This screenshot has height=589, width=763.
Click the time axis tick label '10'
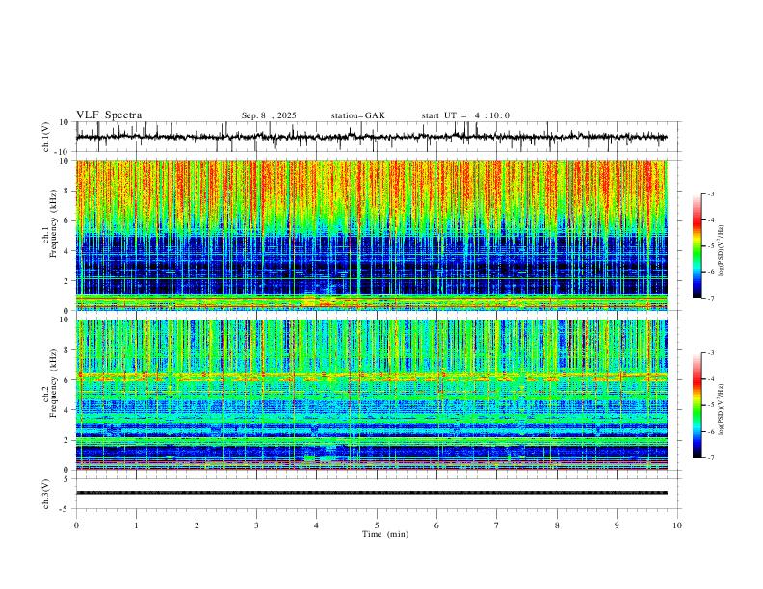[x=677, y=525]
